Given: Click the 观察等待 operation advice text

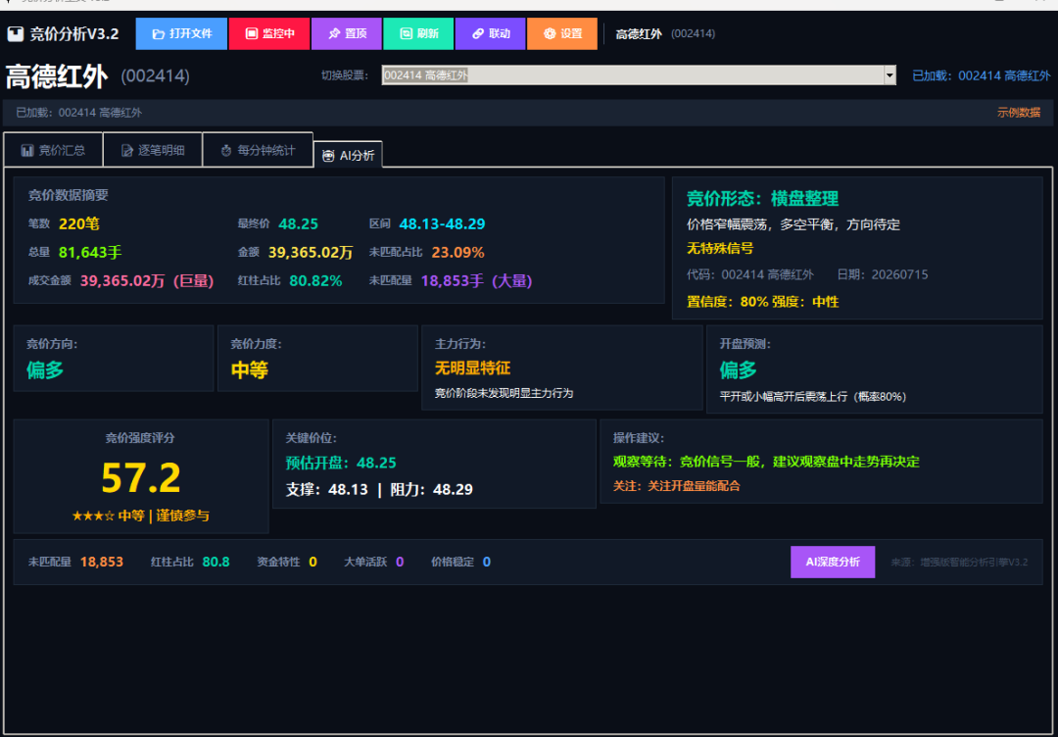Looking at the screenshot, I should click(x=766, y=462).
